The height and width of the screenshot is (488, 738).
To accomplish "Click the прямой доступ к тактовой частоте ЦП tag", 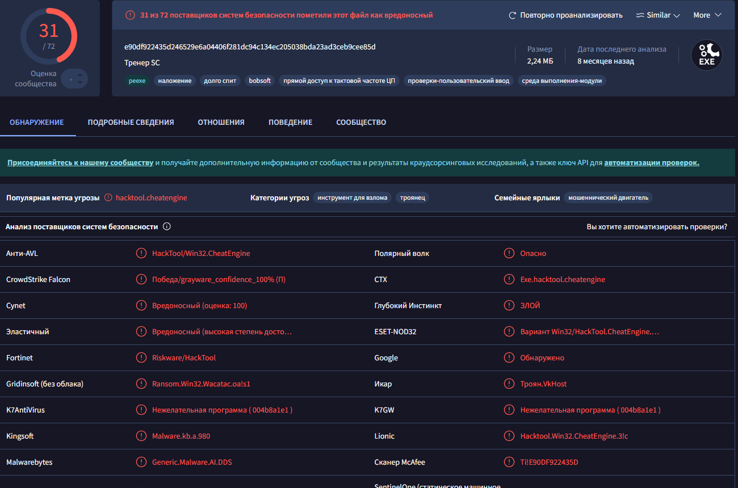I will click(339, 81).
